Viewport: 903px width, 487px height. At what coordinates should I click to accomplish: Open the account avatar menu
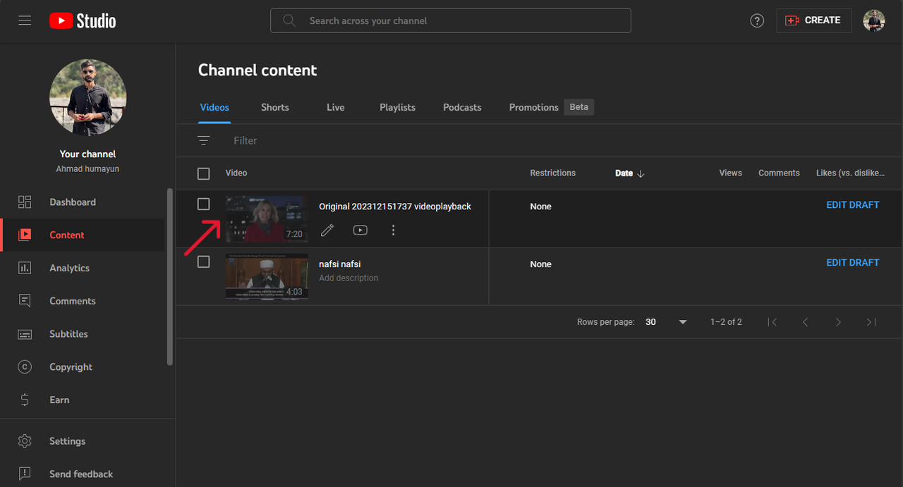874,20
